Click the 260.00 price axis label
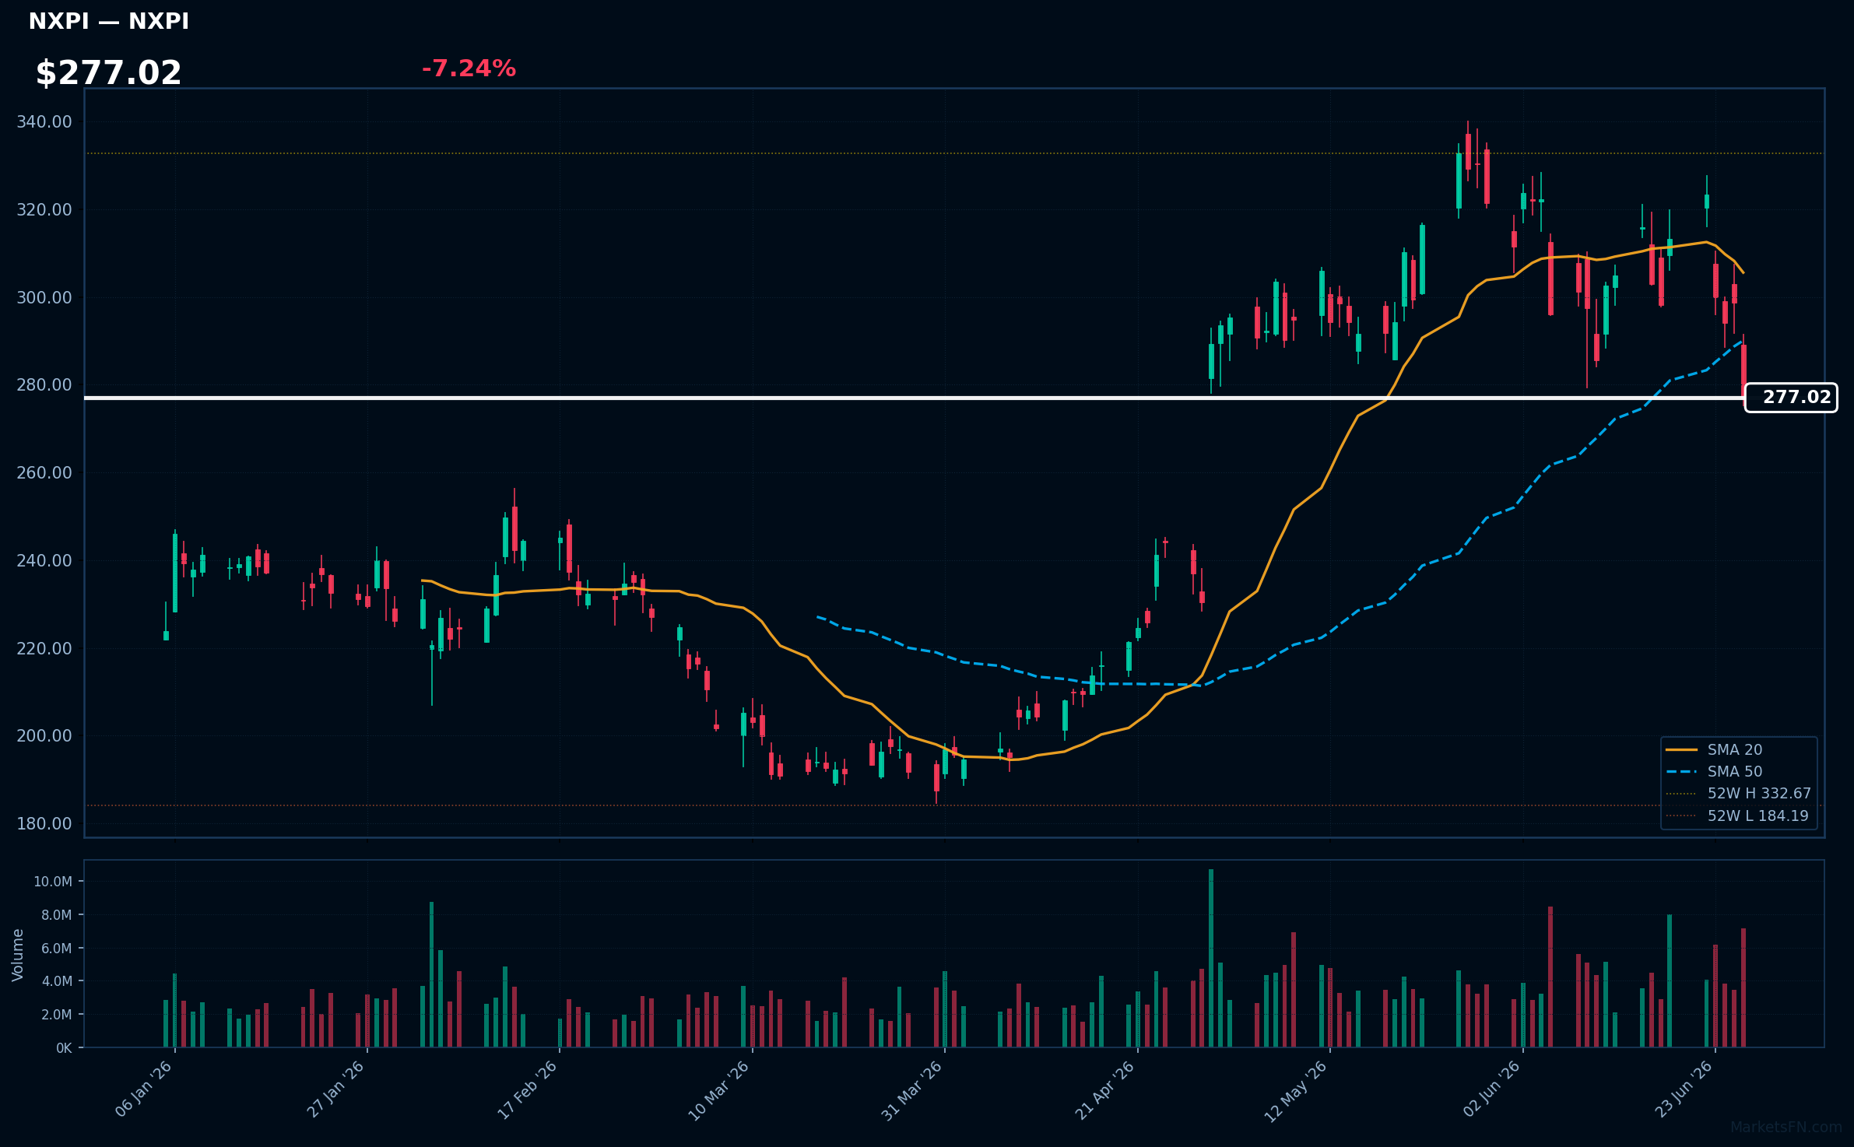This screenshot has width=1854, height=1147. 44,473
